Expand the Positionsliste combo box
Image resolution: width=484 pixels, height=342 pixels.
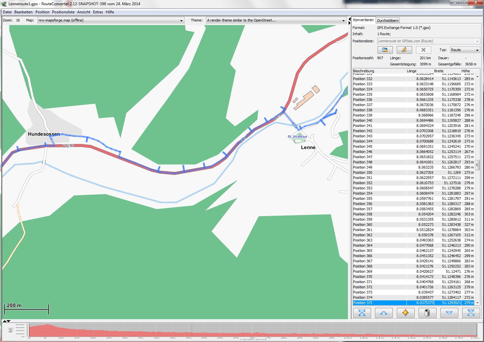(x=477, y=41)
